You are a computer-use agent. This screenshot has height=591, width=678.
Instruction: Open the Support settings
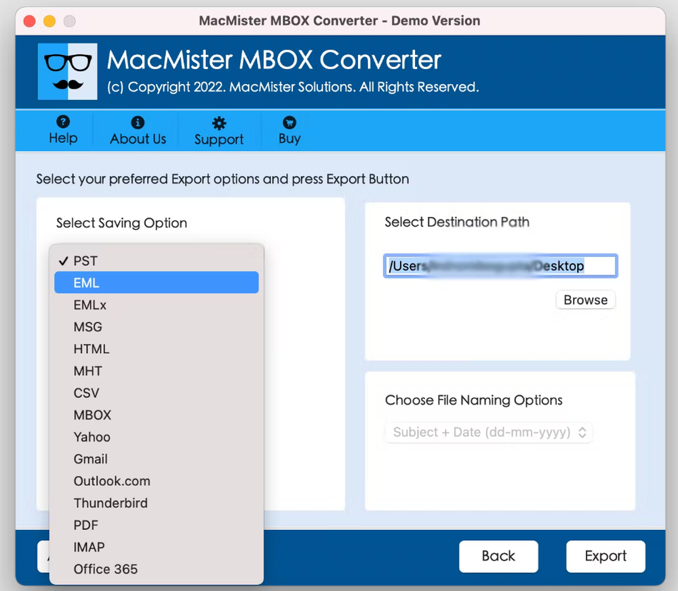pos(219,131)
